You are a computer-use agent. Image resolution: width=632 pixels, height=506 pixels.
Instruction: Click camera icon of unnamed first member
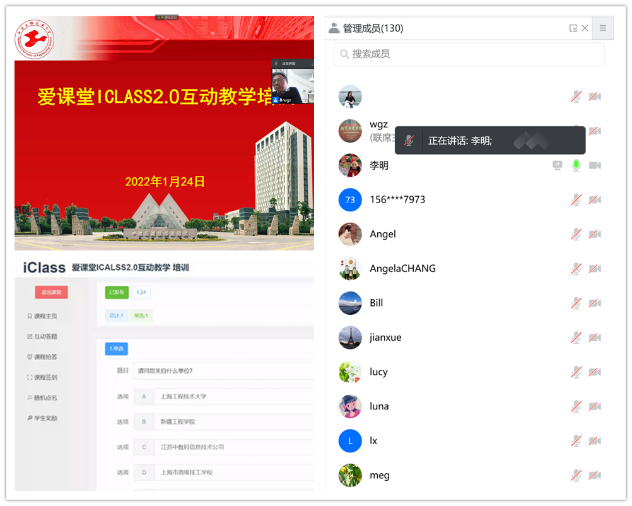tap(595, 97)
